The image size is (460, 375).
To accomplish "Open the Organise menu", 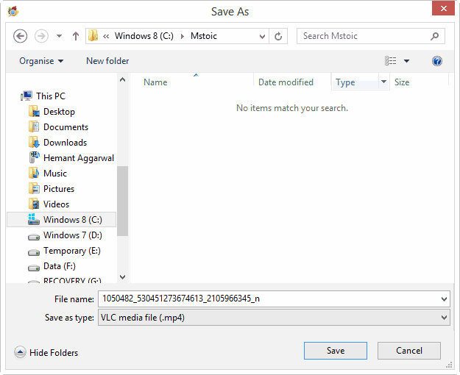I will [41, 61].
